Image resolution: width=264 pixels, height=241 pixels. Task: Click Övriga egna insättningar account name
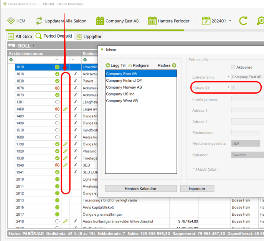[102, 215]
